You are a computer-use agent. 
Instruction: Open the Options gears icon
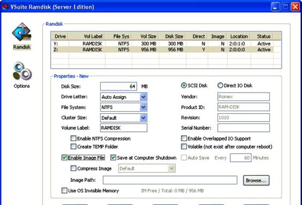click(x=22, y=71)
